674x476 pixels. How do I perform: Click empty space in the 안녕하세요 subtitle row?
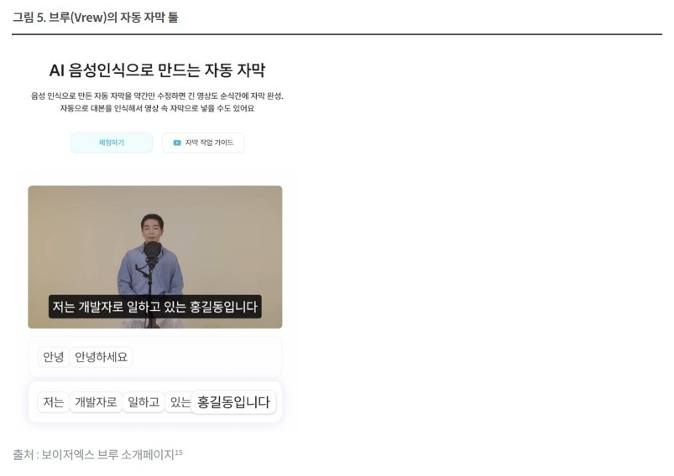[x=206, y=357]
